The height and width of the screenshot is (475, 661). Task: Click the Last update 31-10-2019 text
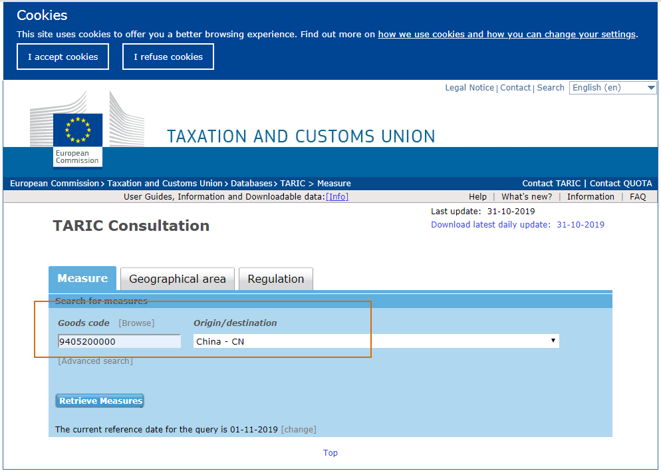pyautogui.click(x=483, y=212)
